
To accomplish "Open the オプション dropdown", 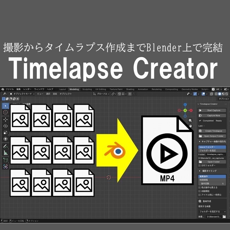I will tap(224, 99).
